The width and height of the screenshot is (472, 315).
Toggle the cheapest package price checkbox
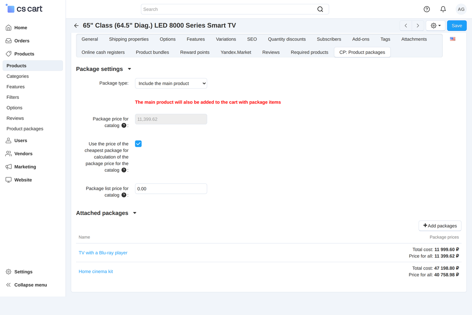click(138, 144)
